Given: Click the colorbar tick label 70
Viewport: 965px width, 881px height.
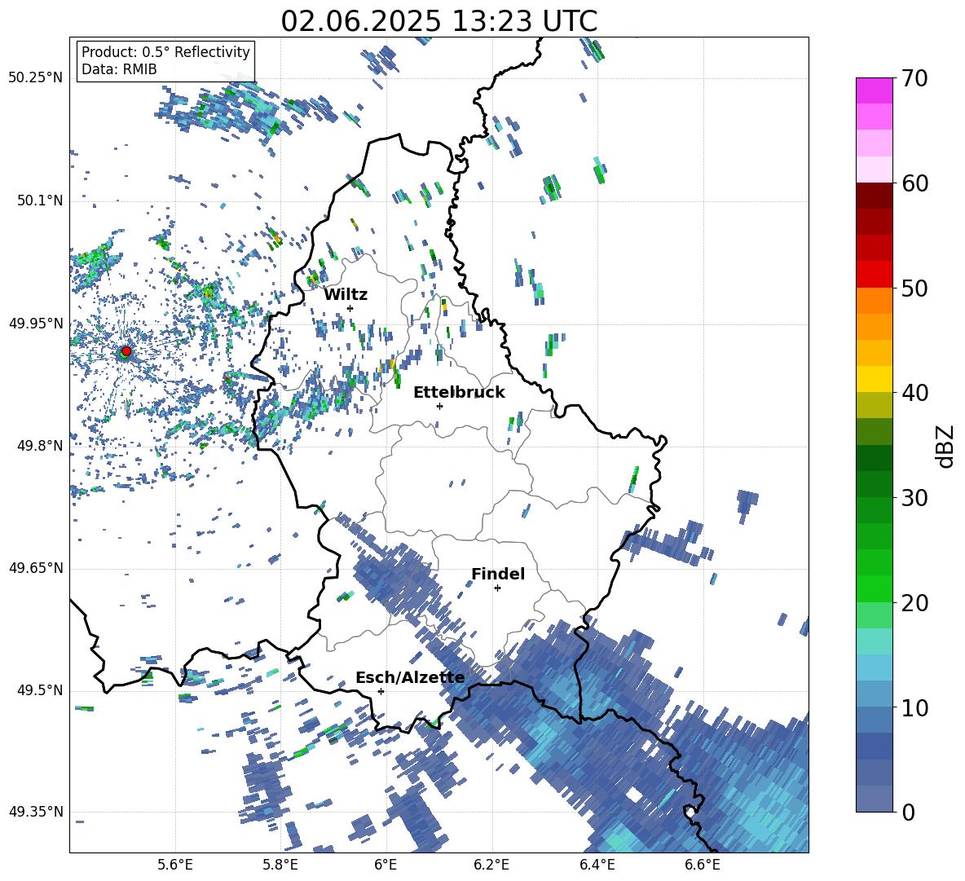Looking at the screenshot, I should coord(915,78).
